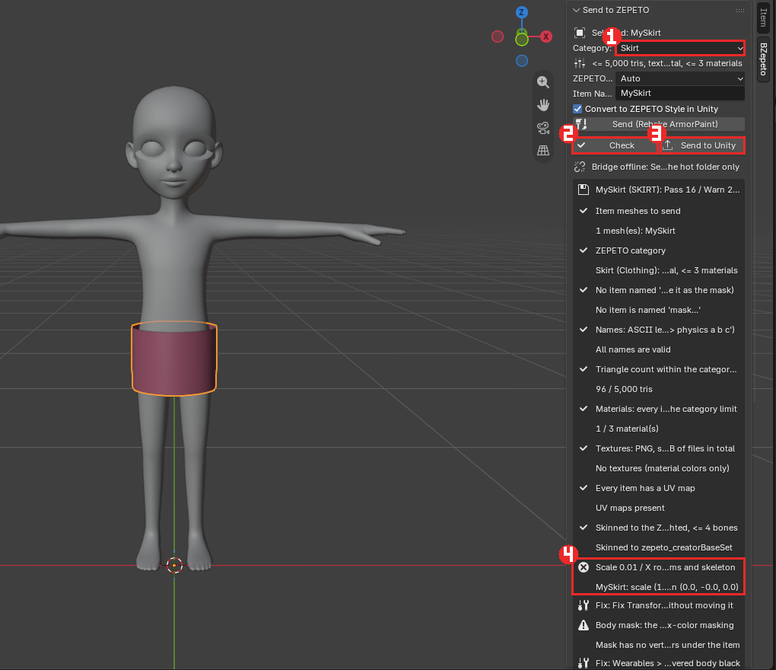Edit the Item Name field containing MySkirt
The image size is (776, 670).
[x=680, y=93]
